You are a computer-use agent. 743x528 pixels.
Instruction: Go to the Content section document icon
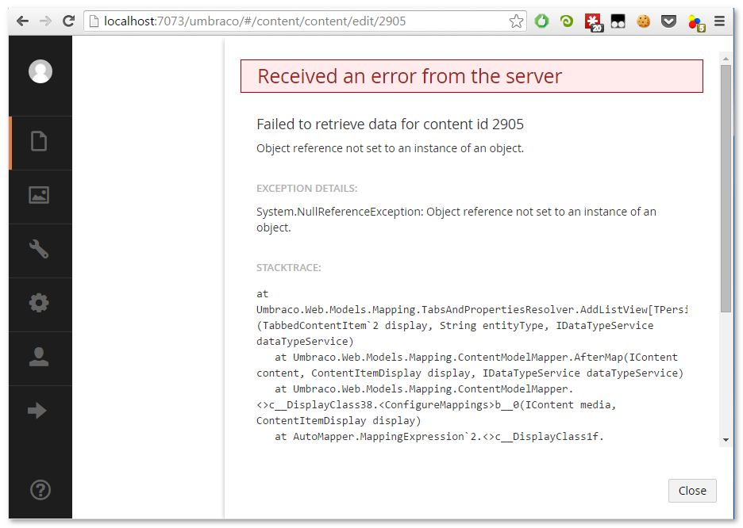click(39, 141)
